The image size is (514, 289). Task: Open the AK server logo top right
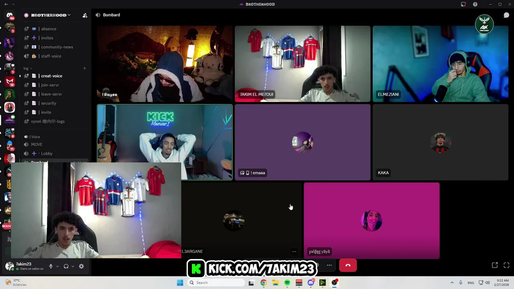click(484, 24)
